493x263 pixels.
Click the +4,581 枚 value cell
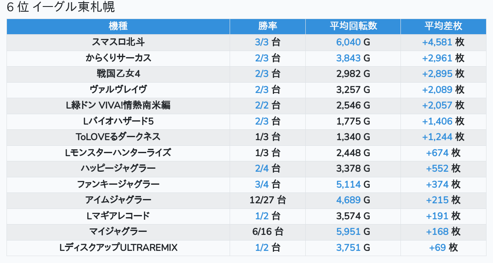(443, 42)
